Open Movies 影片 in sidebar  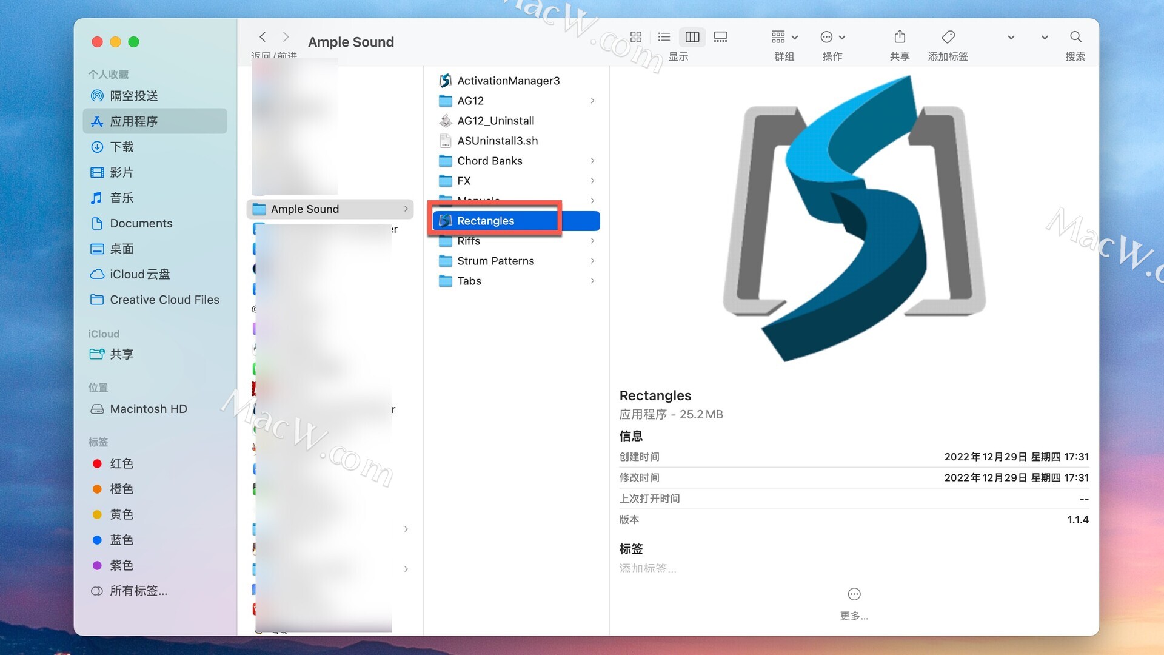pyautogui.click(x=155, y=172)
